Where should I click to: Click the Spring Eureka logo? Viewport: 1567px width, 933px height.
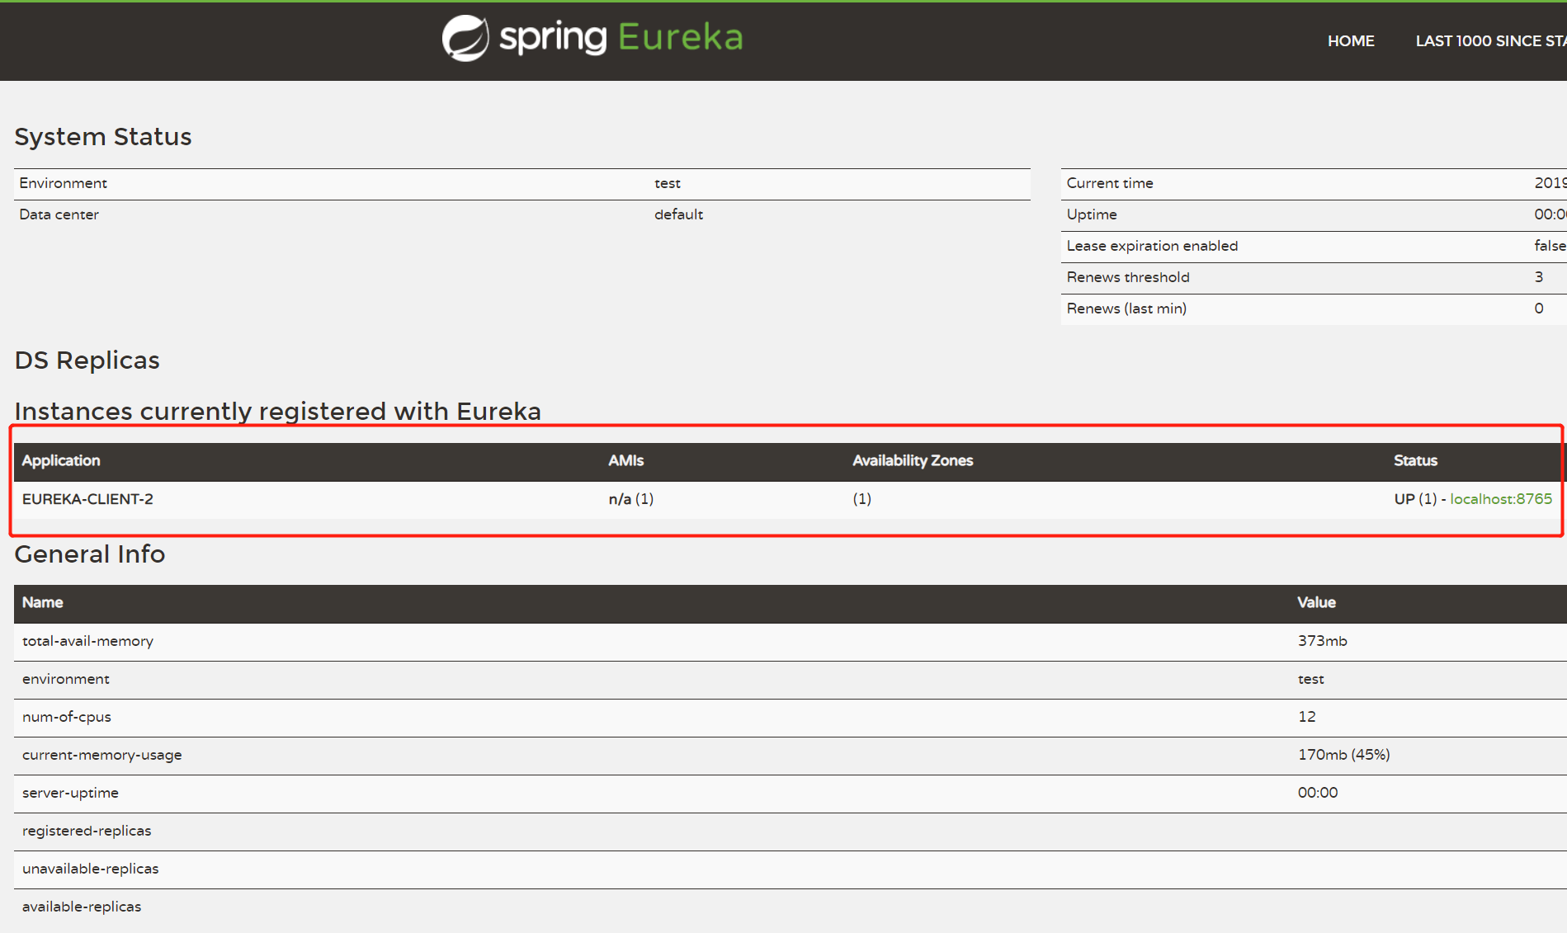[x=592, y=38]
